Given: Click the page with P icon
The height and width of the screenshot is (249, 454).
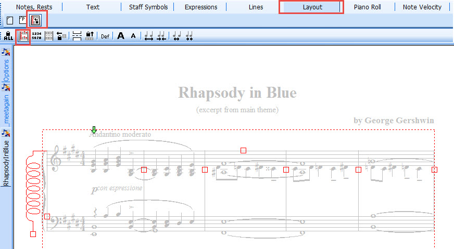Looking at the screenshot, I should (x=22, y=20).
